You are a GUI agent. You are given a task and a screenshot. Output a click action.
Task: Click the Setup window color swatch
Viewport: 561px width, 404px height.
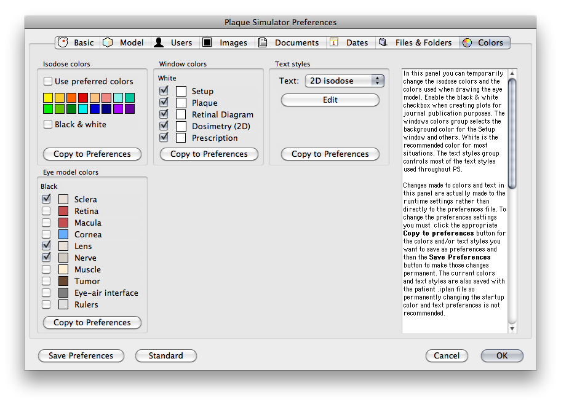[181, 91]
